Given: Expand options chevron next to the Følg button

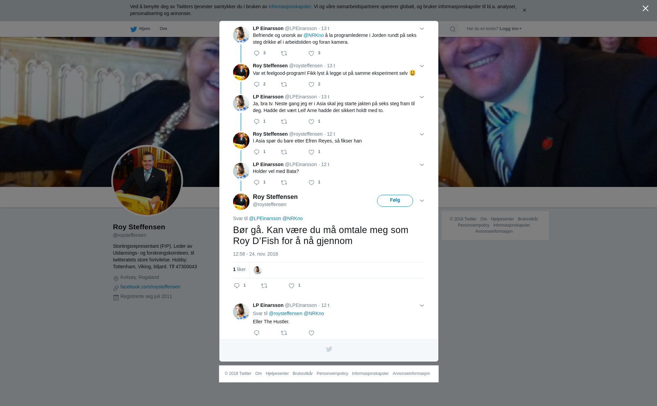Looking at the screenshot, I should pos(422,201).
